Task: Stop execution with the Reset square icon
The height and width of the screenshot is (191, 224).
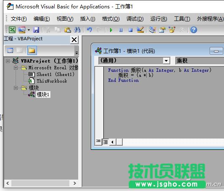Action: coord(130,30)
